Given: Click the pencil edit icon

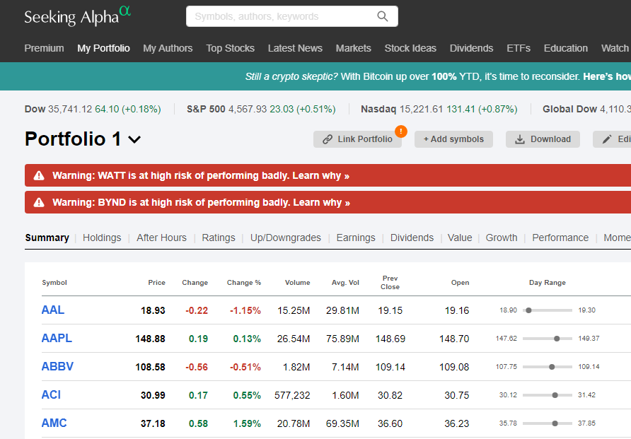Looking at the screenshot, I should pos(606,139).
